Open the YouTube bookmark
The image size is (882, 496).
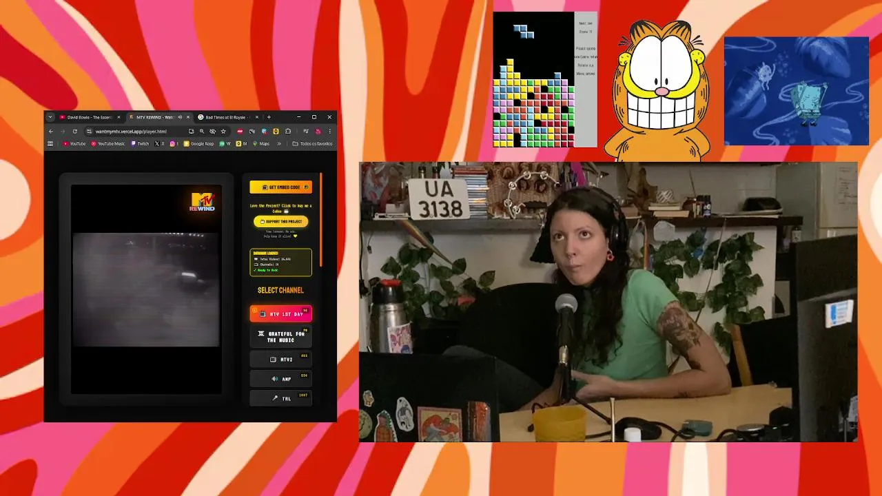click(x=74, y=144)
